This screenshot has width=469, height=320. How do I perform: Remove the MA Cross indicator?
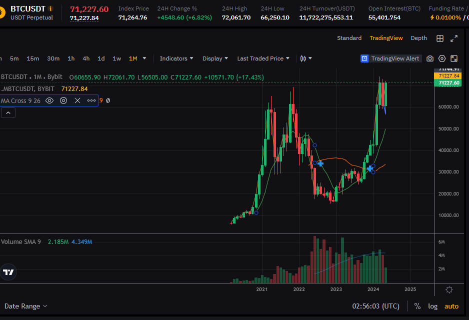pos(77,100)
